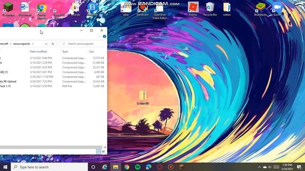The image size is (305, 171).
Task: Open the File Explorer help icon
Action: 104,37
